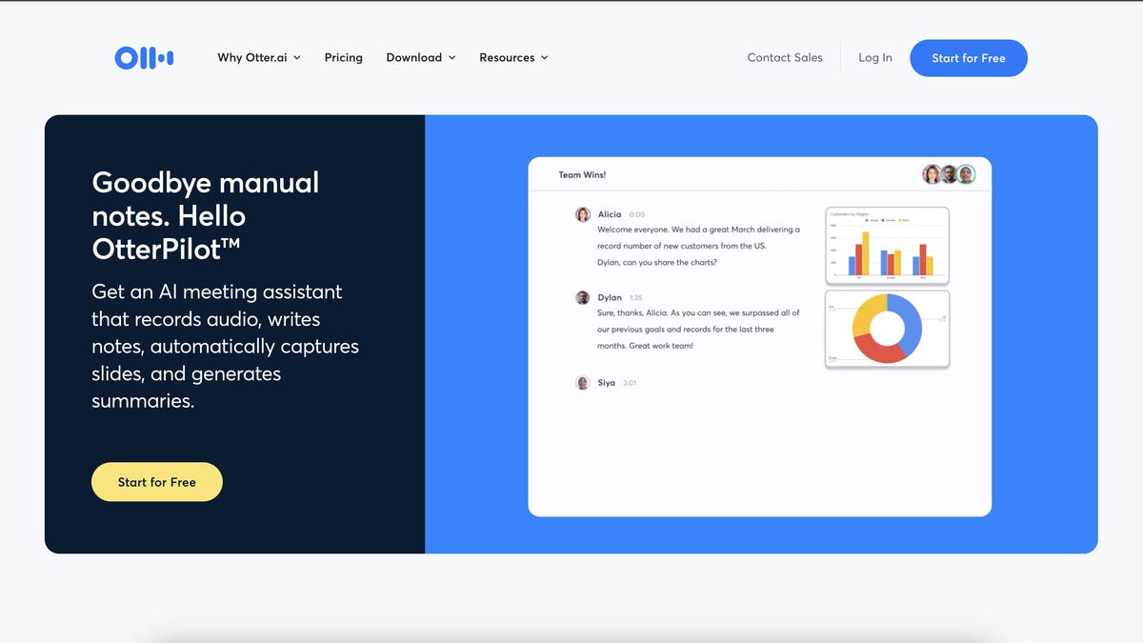Click the Team Wins! meeting title
Screen dimensions: 1143x643
tap(582, 175)
